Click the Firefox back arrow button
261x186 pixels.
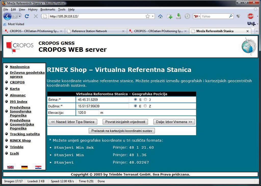(x=7, y=16)
